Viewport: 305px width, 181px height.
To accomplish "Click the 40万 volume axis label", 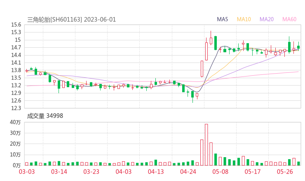I will pyautogui.click(x=15, y=122).
